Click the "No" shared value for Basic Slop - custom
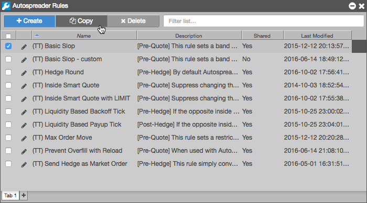367x203 pixels. coord(246,59)
